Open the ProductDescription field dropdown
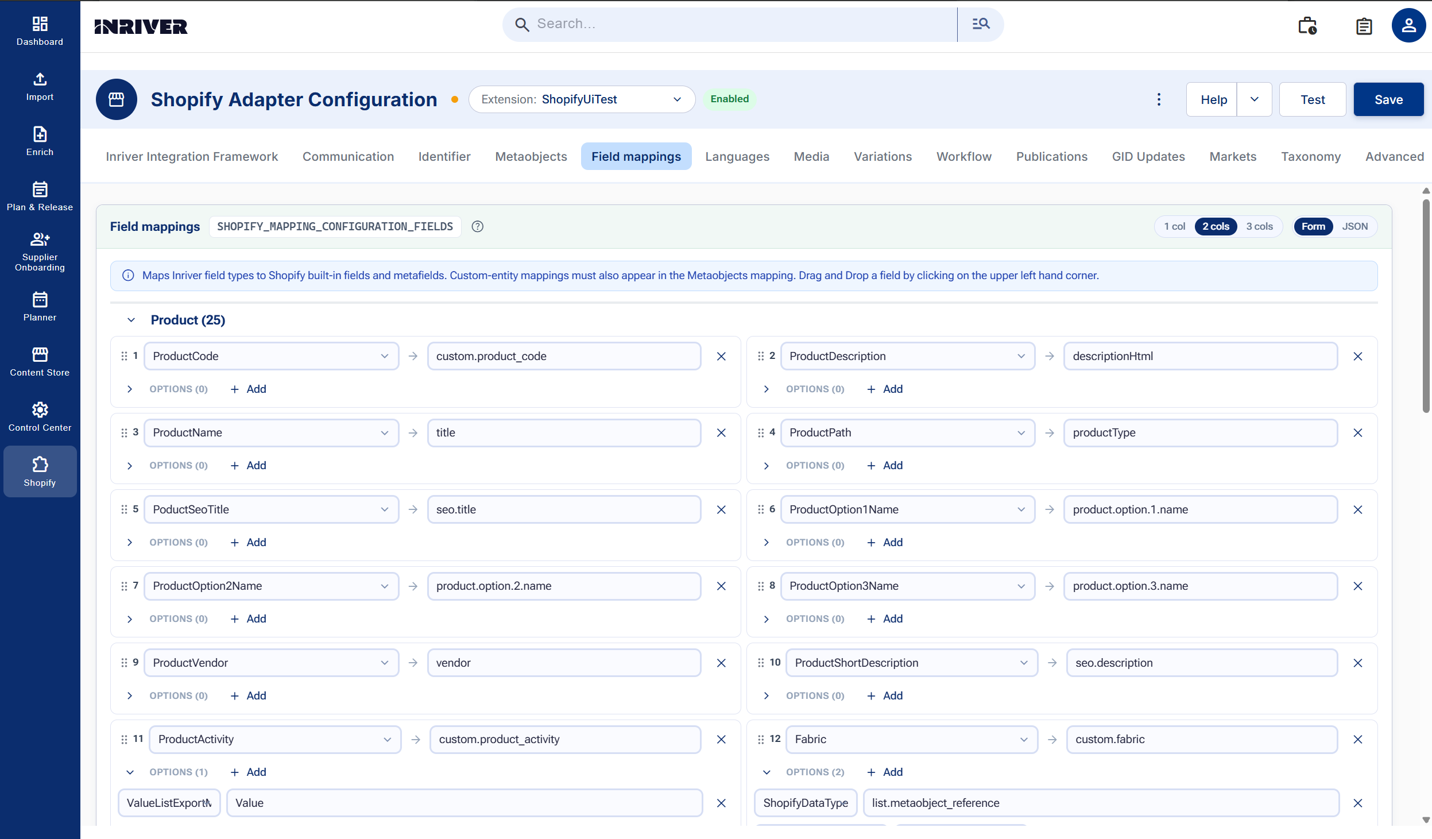Viewport: 1432px width, 839px height. (x=907, y=356)
